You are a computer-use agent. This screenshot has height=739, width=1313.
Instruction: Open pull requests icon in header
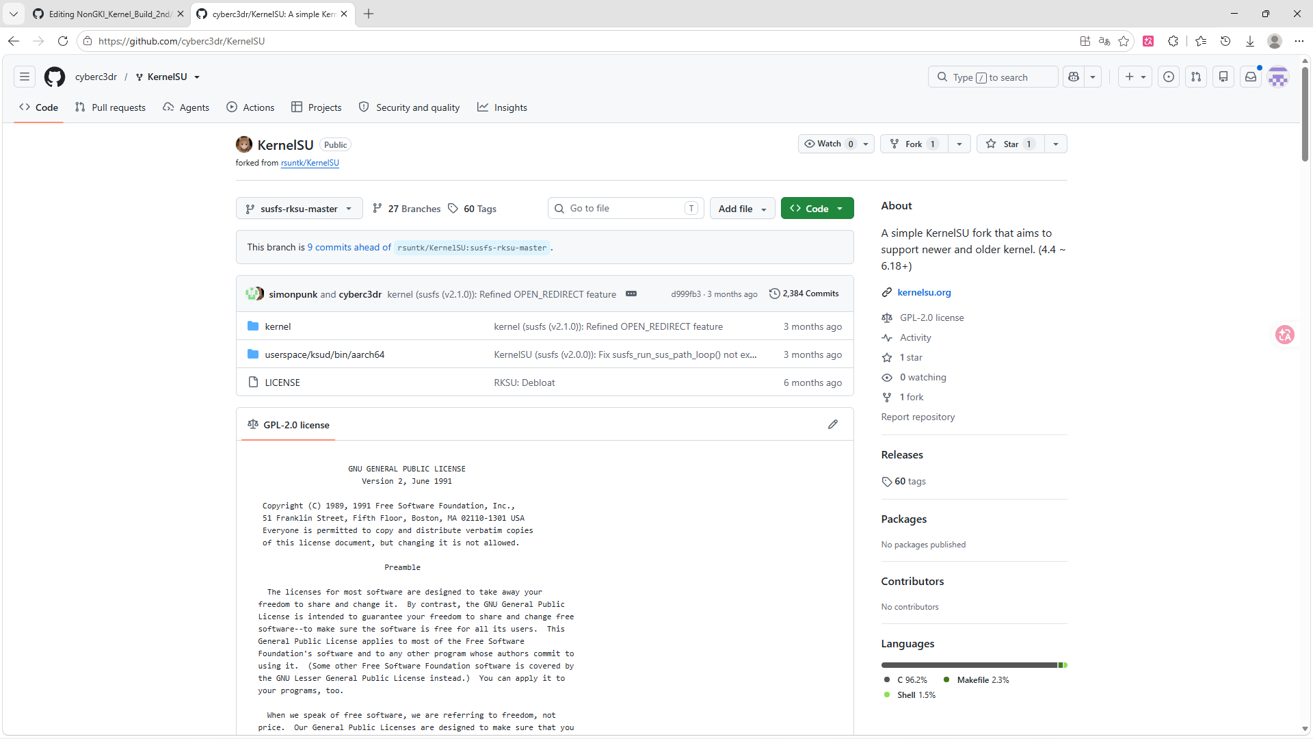tap(1196, 77)
